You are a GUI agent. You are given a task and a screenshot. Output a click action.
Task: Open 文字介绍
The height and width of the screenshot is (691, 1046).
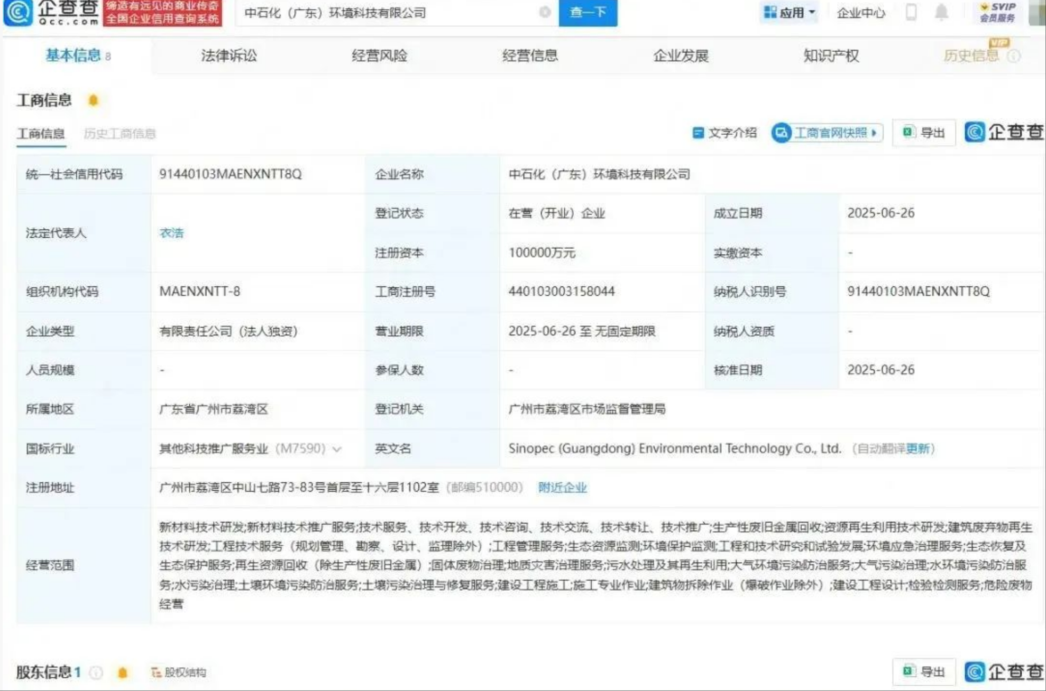pyautogui.click(x=724, y=133)
